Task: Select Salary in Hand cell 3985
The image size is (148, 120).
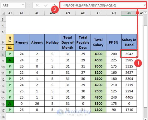Action: click(x=129, y=60)
